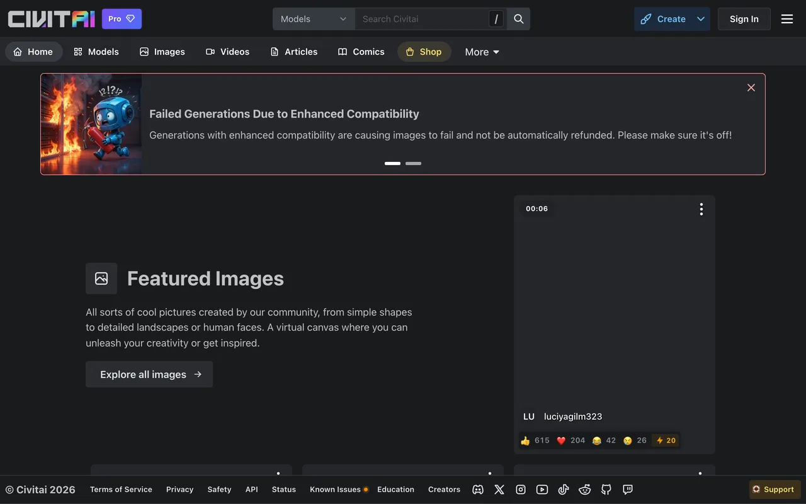This screenshot has width=806, height=504.
Task: Go to the Articles tab
Action: (293, 52)
